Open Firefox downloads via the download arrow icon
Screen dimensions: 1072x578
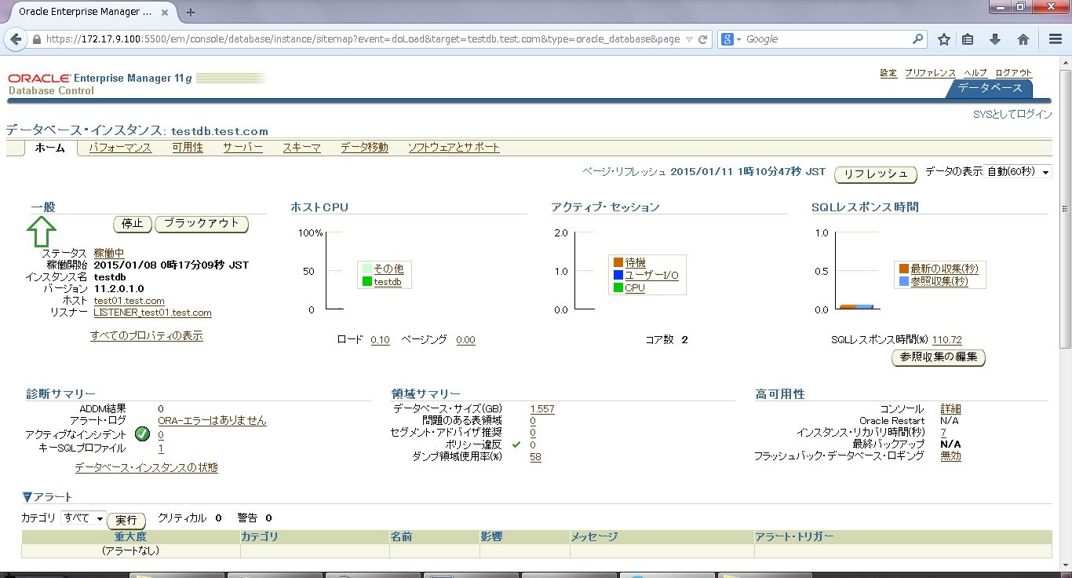pos(996,38)
